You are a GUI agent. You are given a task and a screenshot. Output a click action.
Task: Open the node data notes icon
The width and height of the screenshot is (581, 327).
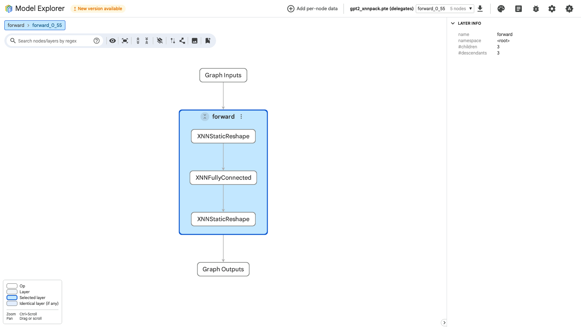point(519,9)
